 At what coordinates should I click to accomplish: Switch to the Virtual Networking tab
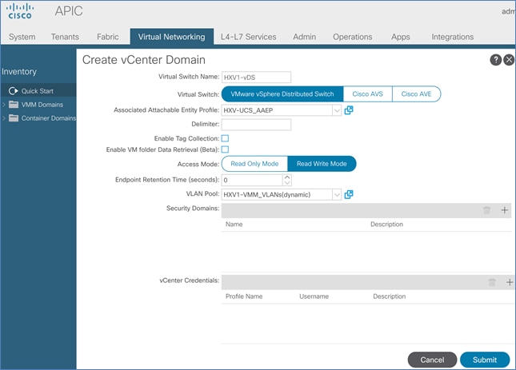(x=171, y=37)
